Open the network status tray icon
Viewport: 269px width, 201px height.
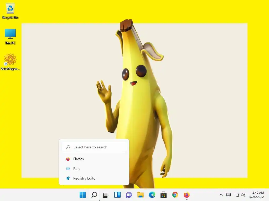pyautogui.click(x=237, y=195)
